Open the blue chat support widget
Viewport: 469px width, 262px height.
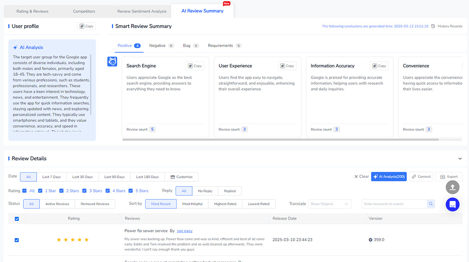453,204
